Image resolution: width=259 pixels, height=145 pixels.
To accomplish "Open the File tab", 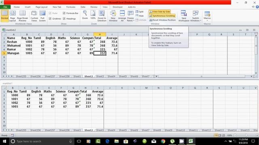I will (x=5, y=7).
